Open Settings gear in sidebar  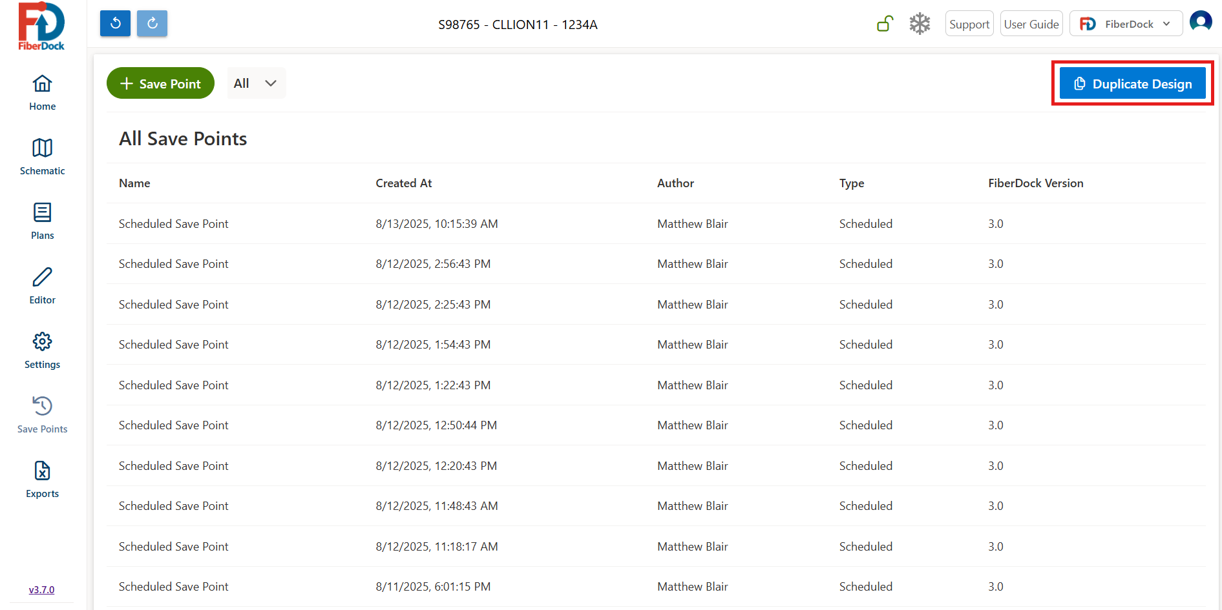pos(42,351)
